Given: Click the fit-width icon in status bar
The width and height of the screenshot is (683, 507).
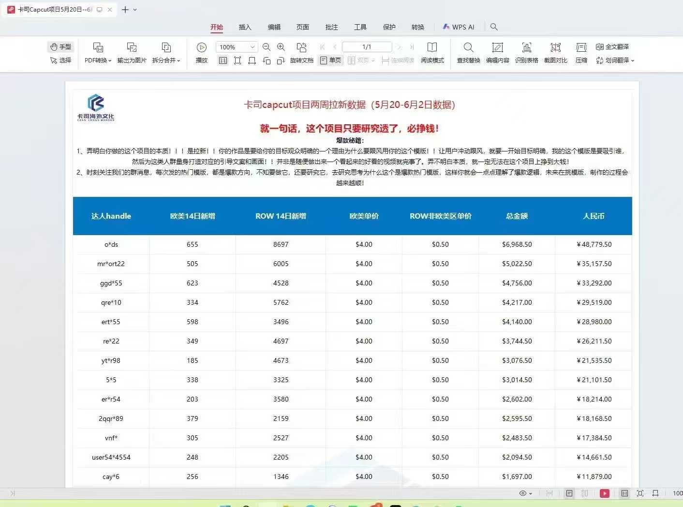Looking at the screenshot, I should (655, 493).
